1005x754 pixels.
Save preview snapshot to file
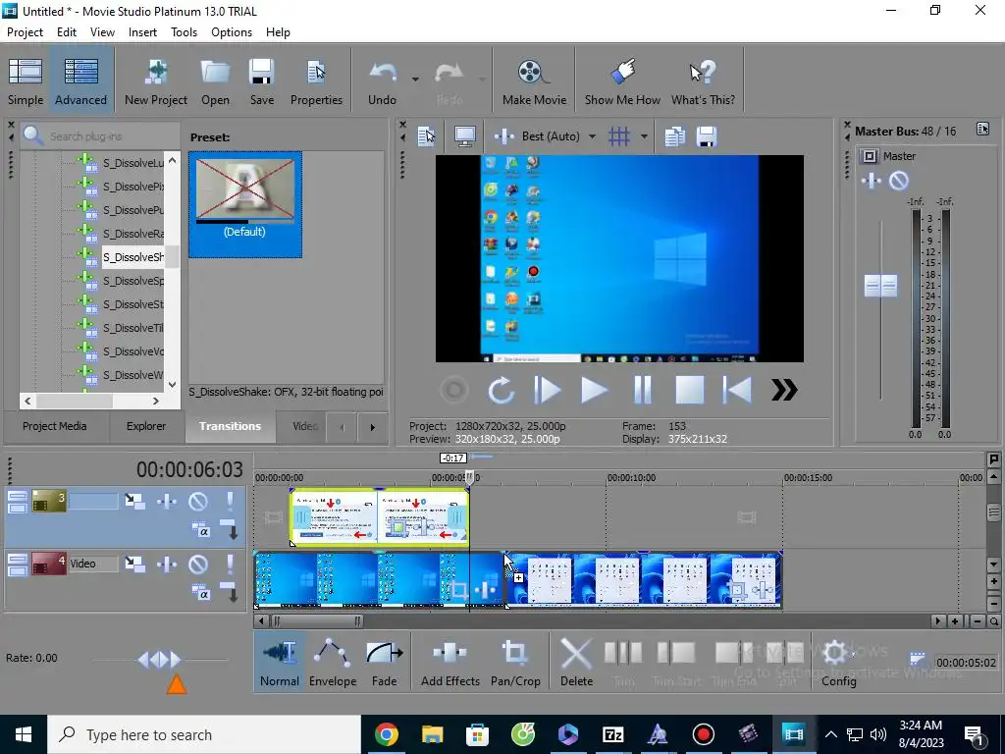coord(707,135)
